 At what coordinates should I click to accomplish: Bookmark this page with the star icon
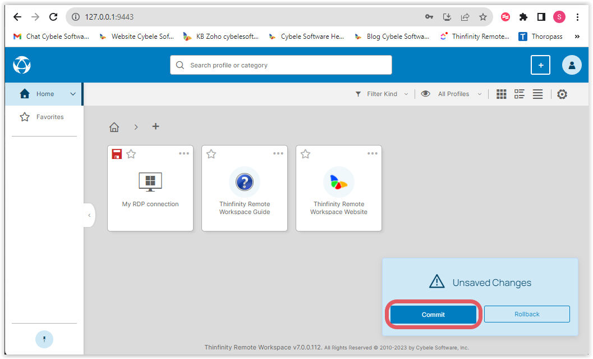(483, 17)
